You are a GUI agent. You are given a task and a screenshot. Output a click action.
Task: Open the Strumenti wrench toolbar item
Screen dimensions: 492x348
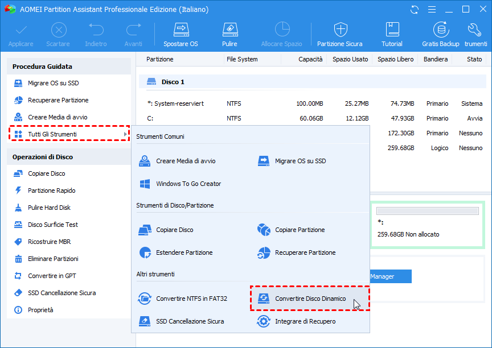(x=475, y=35)
